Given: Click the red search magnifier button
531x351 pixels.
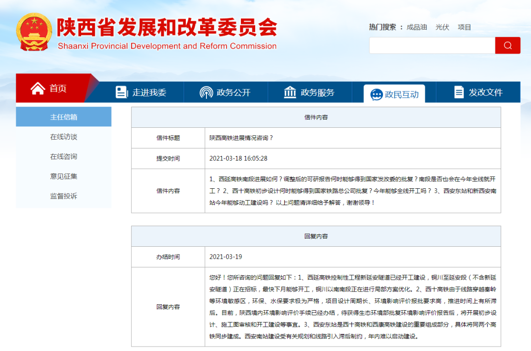Looking at the screenshot, I should (x=507, y=45).
